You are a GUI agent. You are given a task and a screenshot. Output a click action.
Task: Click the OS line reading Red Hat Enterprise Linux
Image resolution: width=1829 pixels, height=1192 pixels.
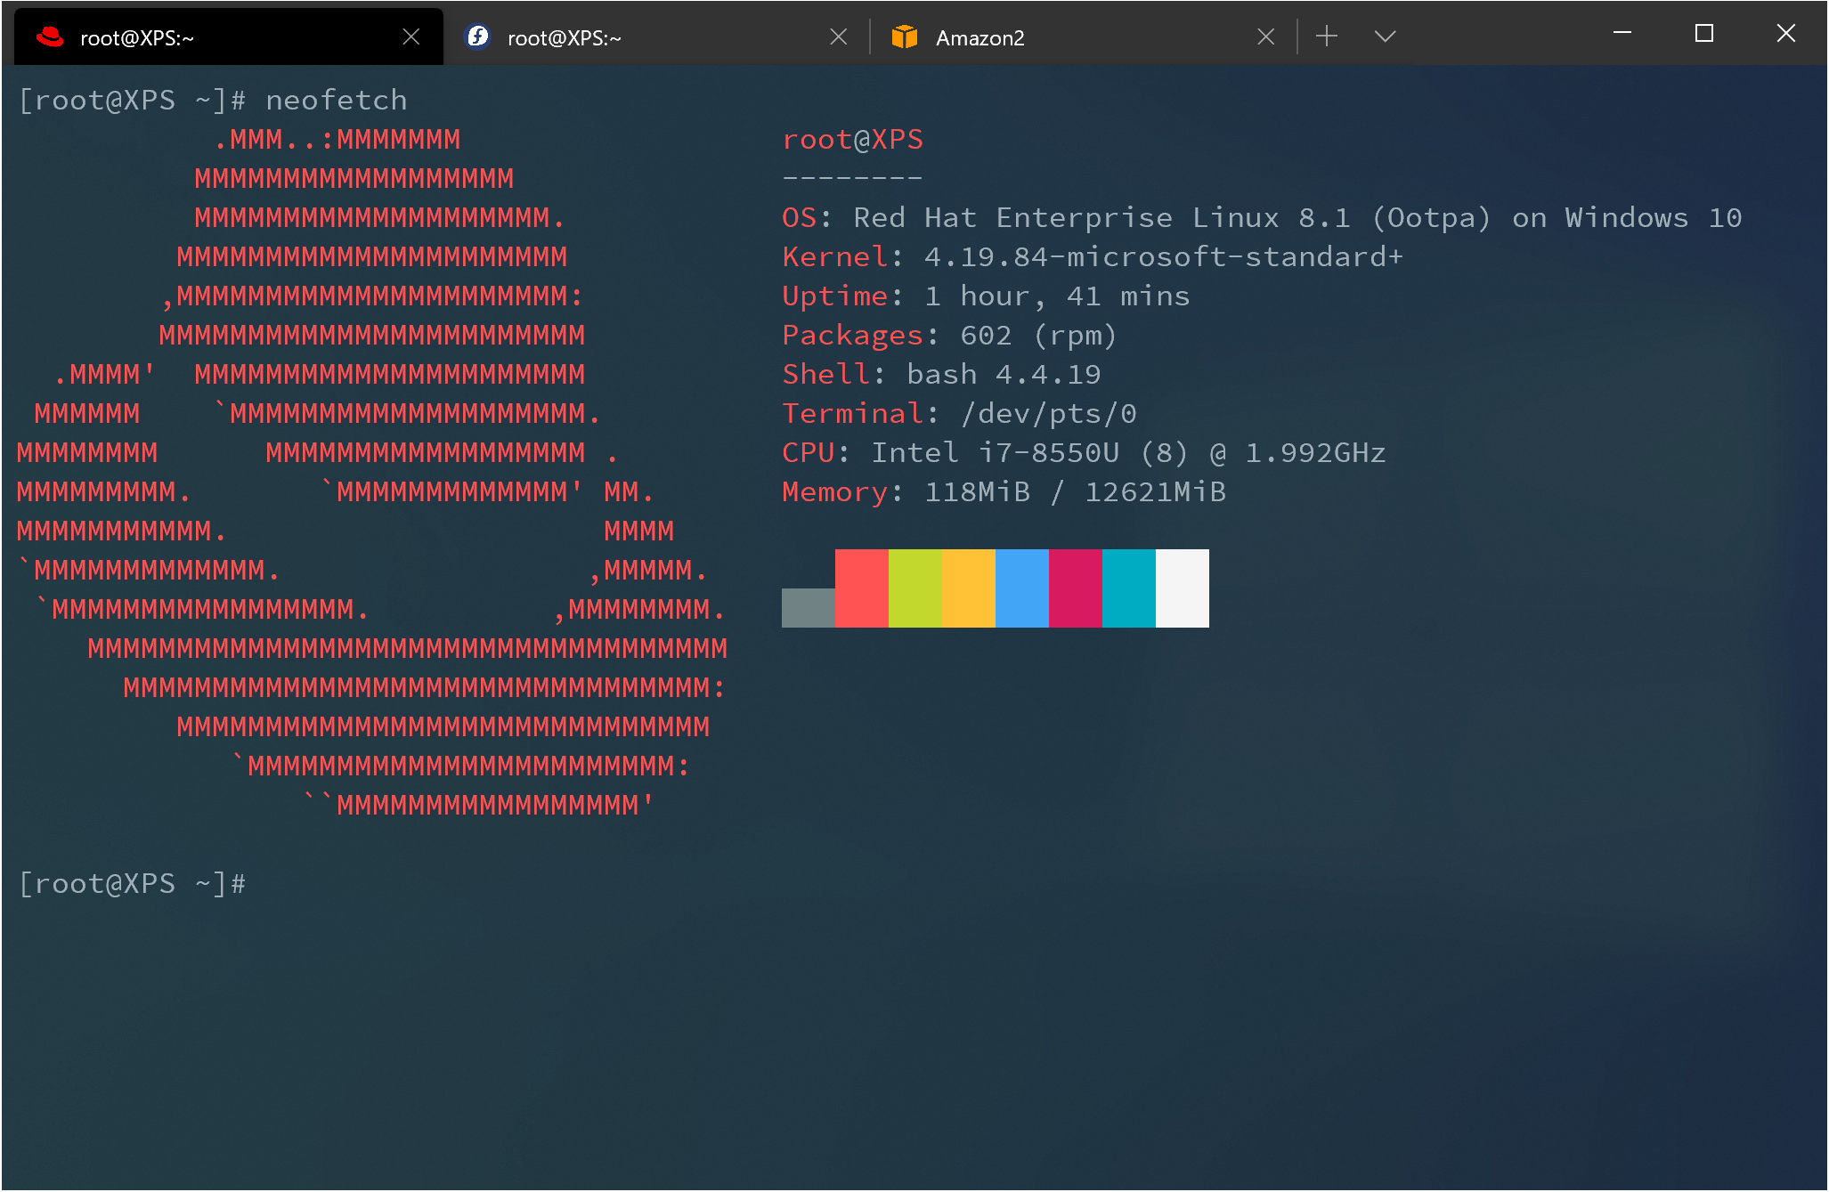point(1261,217)
